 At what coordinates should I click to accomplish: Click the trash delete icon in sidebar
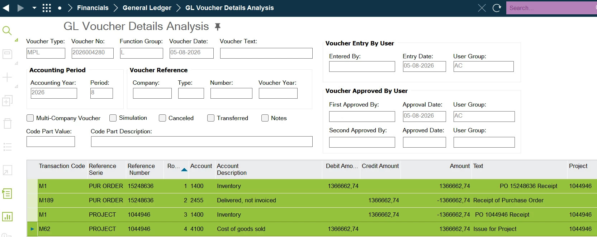(8, 124)
